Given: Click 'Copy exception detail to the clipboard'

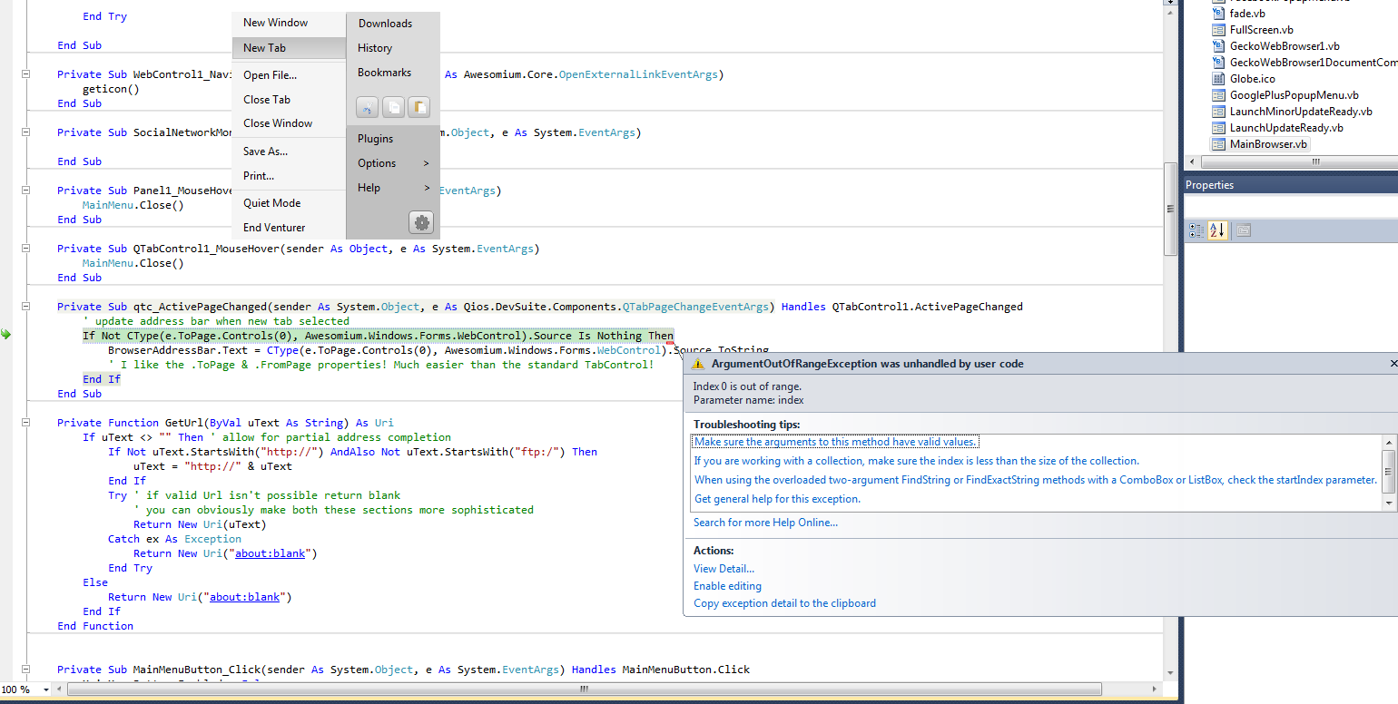Looking at the screenshot, I should tap(784, 603).
